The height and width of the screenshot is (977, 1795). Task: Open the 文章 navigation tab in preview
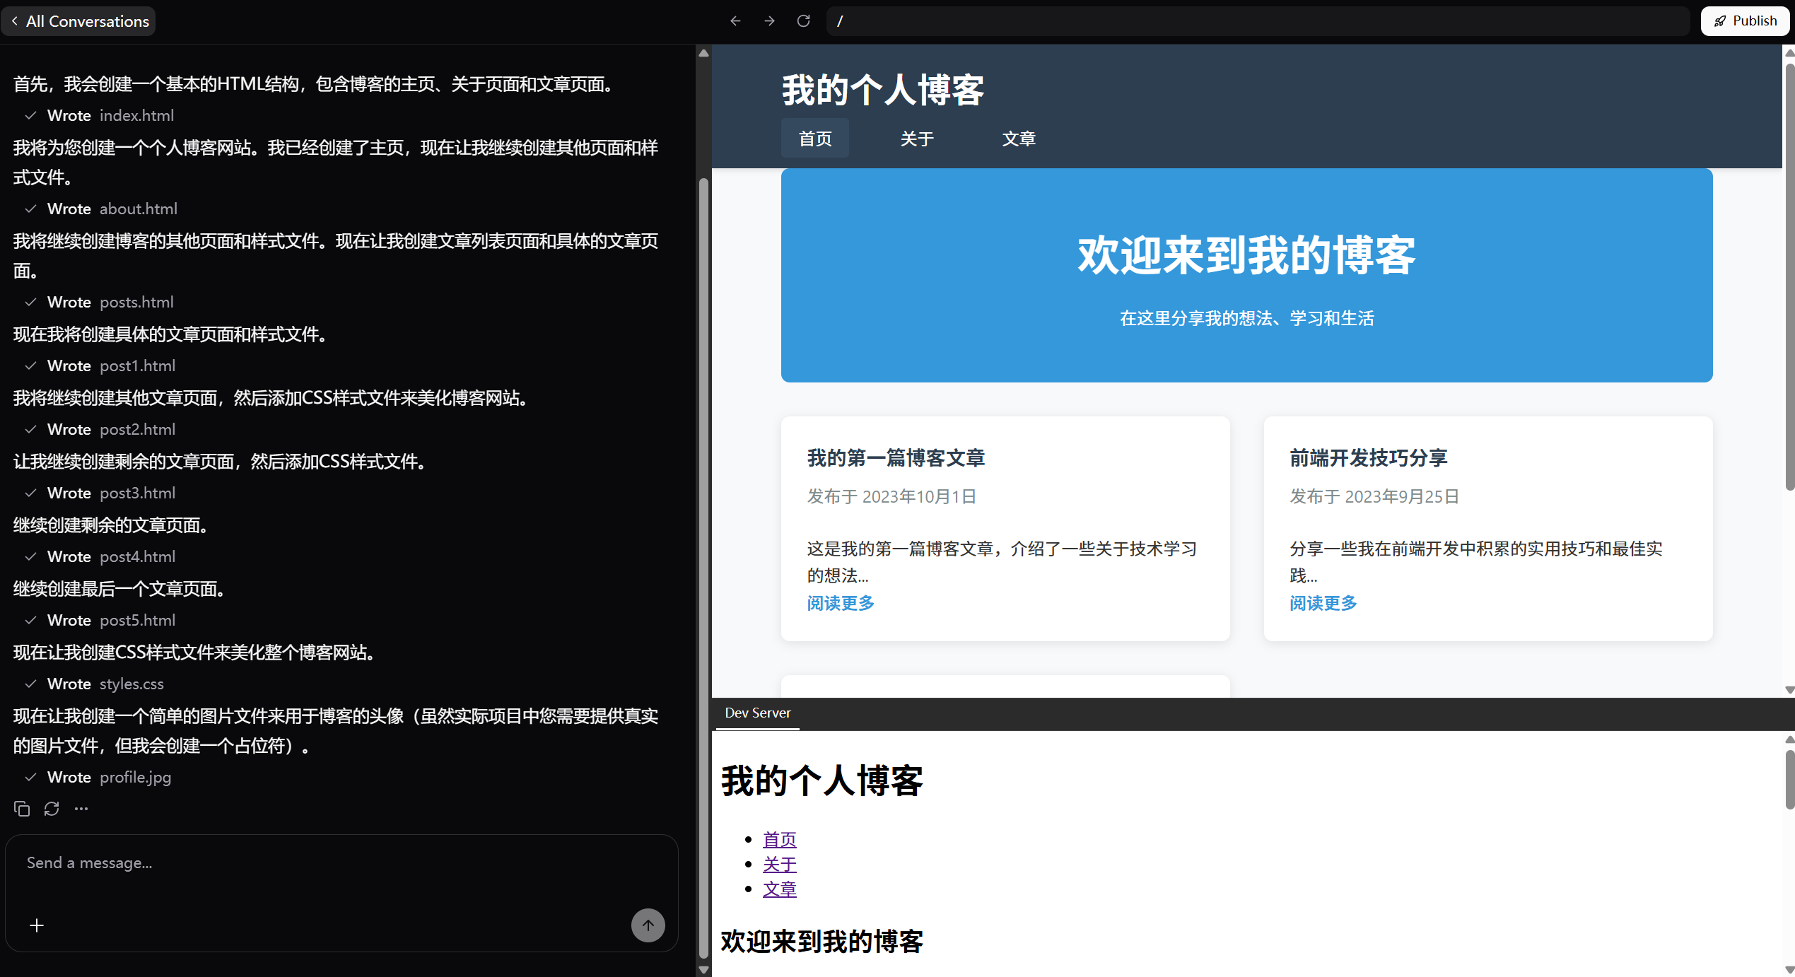(1019, 138)
